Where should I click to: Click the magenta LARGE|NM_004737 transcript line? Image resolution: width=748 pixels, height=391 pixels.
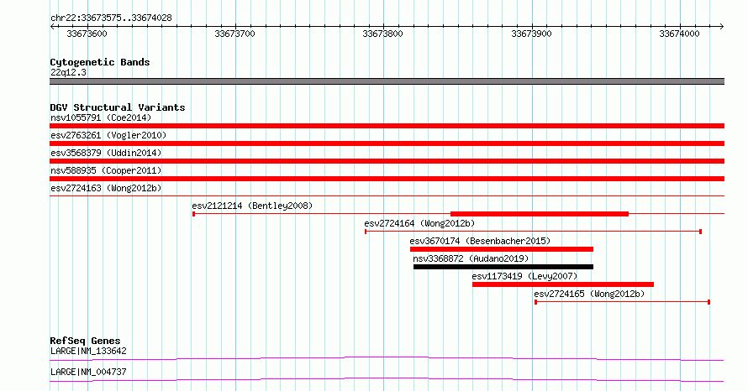387,379
